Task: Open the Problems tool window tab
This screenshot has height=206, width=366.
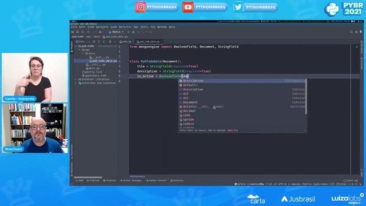Action: point(93,181)
